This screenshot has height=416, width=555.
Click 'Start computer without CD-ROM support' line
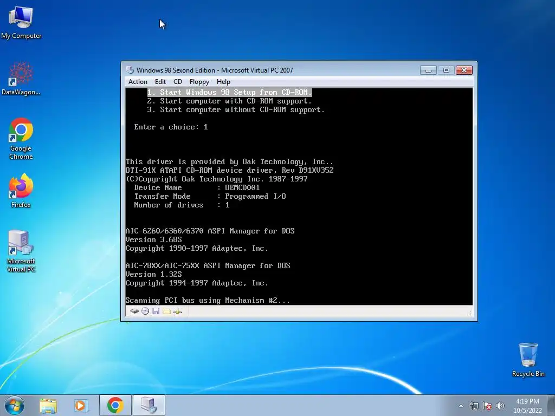[236, 109]
